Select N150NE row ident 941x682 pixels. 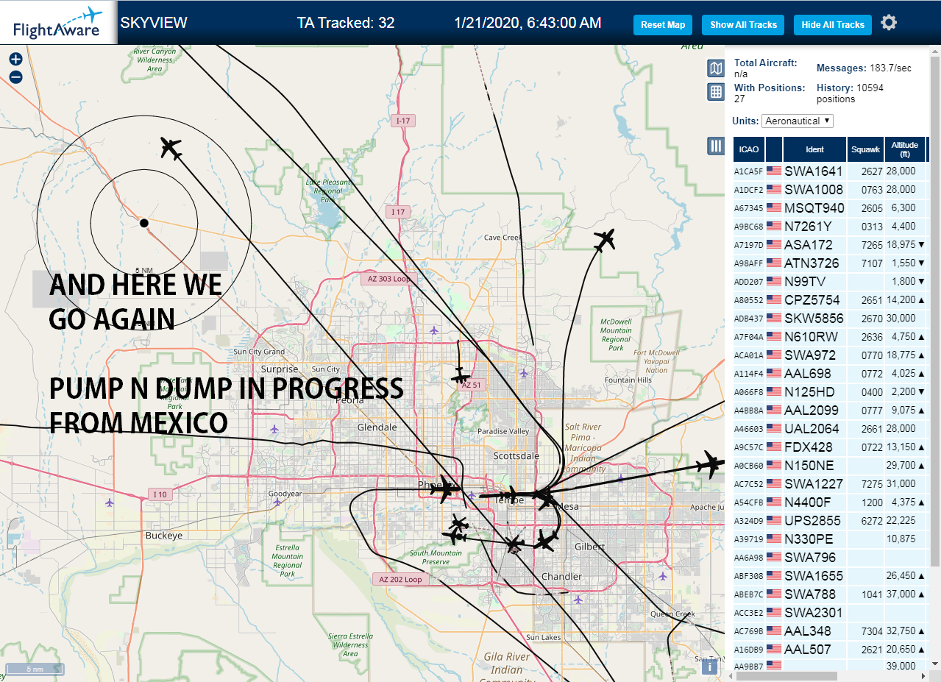coord(809,465)
